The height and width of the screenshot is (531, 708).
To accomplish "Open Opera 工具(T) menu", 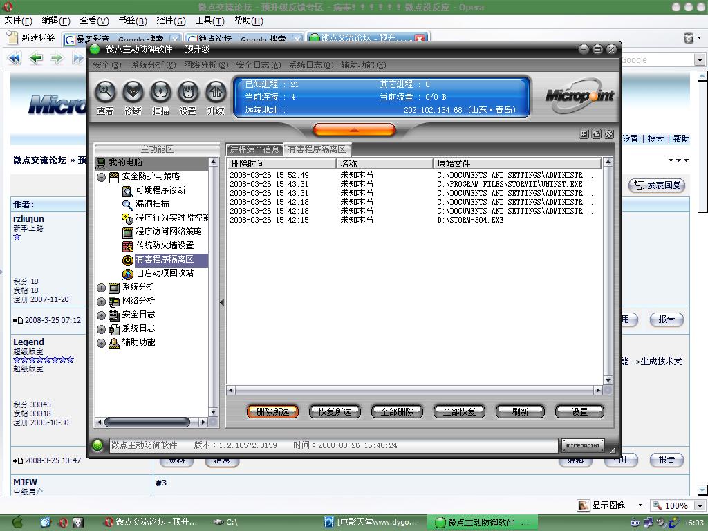I will coord(210,20).
